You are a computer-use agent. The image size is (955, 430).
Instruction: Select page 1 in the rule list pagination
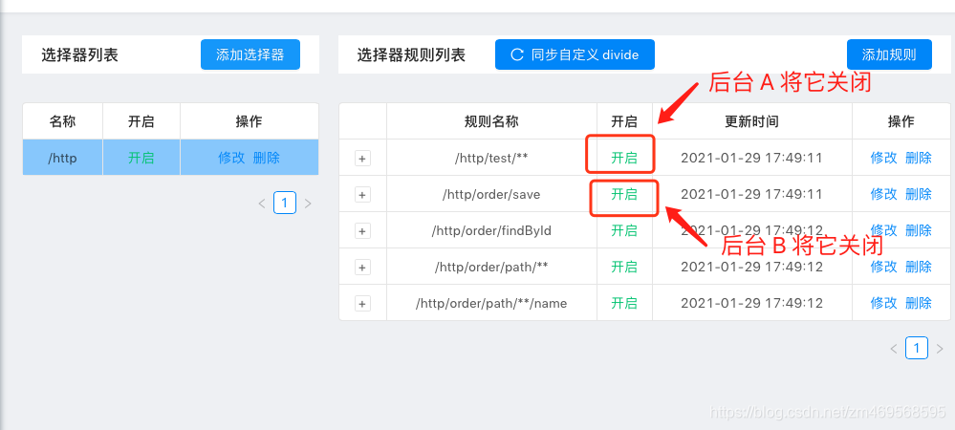click(x=917, y=348)
